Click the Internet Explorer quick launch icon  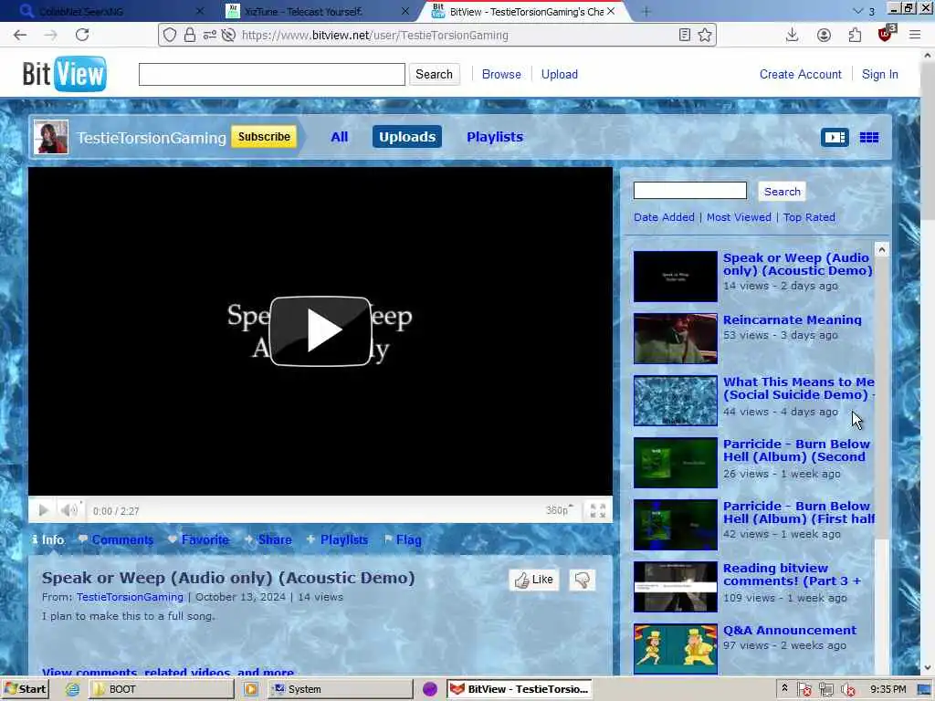73,689
